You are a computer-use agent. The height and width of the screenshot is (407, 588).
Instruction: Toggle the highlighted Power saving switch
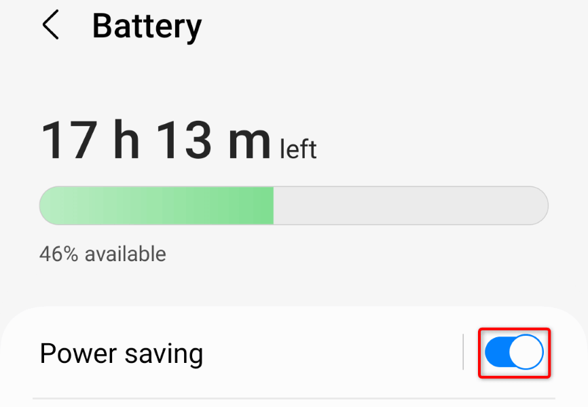pyautogui.click(x=513, y=353)
